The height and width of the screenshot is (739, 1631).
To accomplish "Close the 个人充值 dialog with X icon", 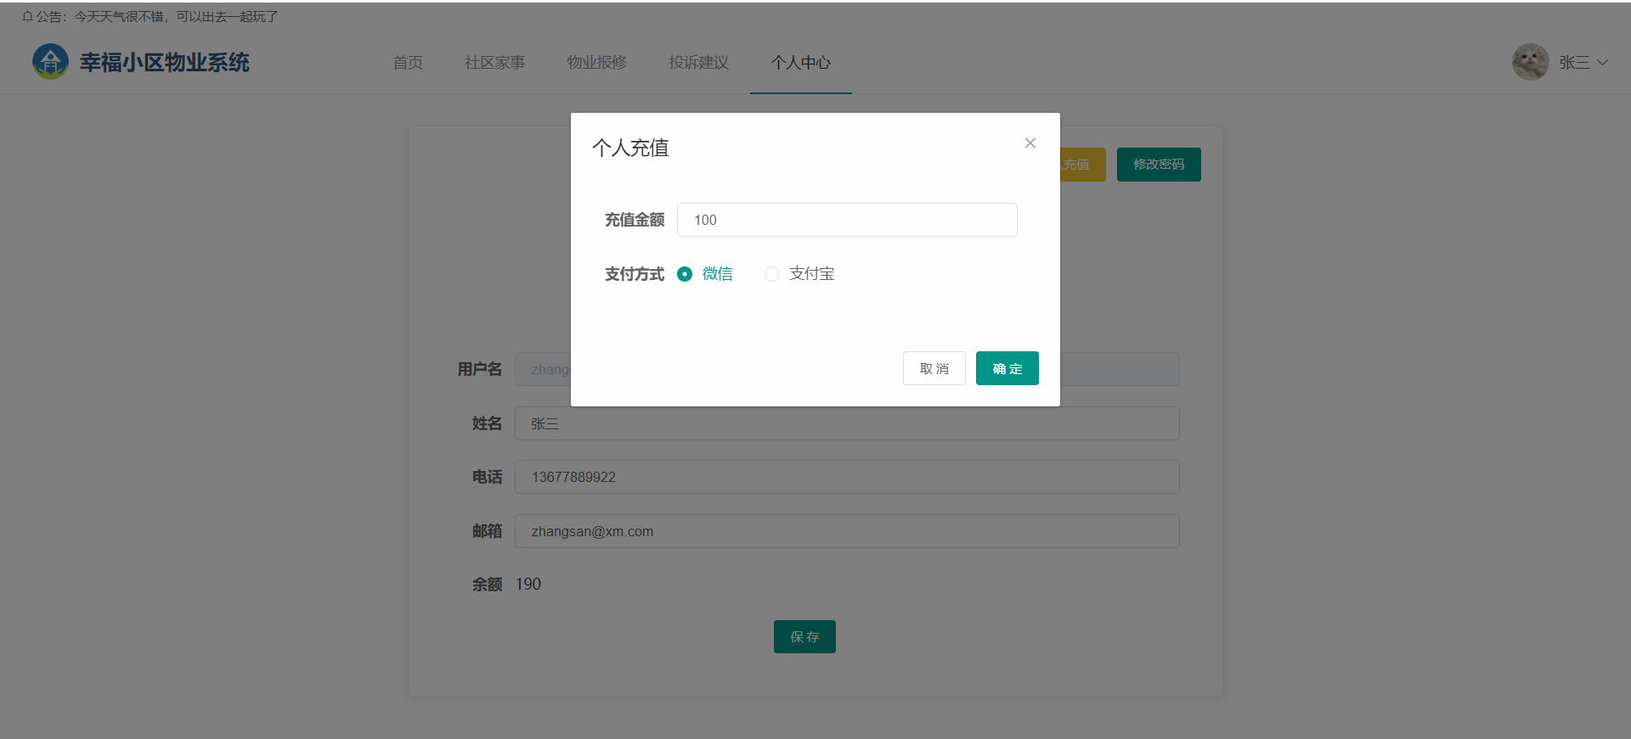I will pyautogui.click(x=1030, y=143).
